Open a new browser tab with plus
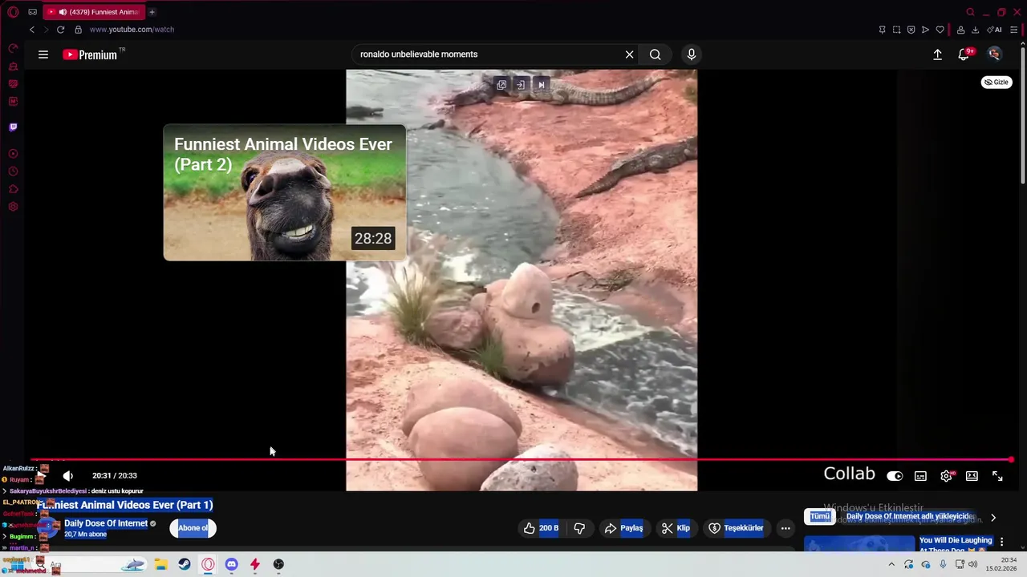Viewport: 1027px width, 577px height. (152, 12)
